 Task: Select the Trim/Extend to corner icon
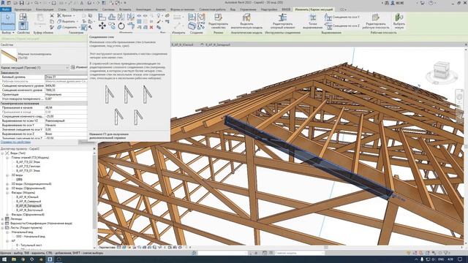tap(131, 26)
